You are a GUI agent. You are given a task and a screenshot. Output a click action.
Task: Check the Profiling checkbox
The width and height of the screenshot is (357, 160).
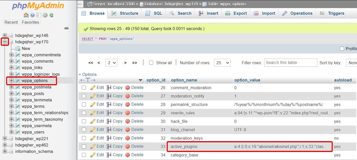[342, 49]
